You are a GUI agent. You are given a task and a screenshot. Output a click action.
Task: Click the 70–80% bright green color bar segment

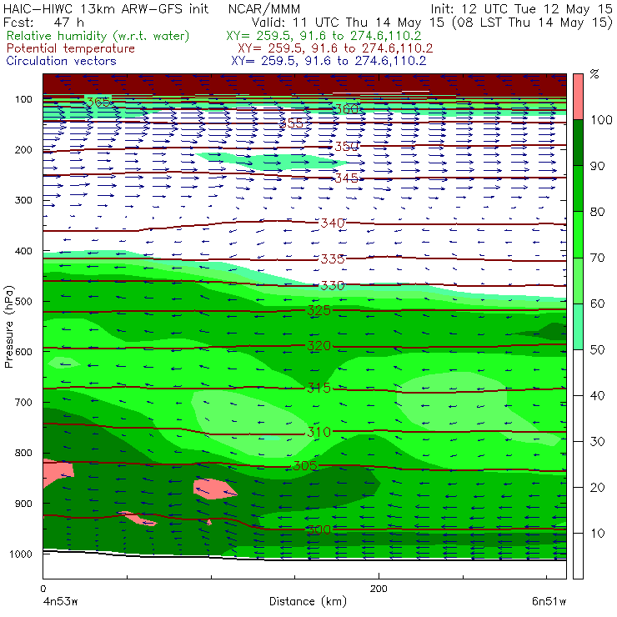click(x=578, y=234)
